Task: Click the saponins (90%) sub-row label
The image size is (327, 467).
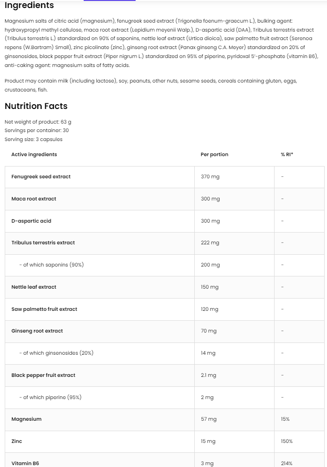Action: (x=52, y=265)
